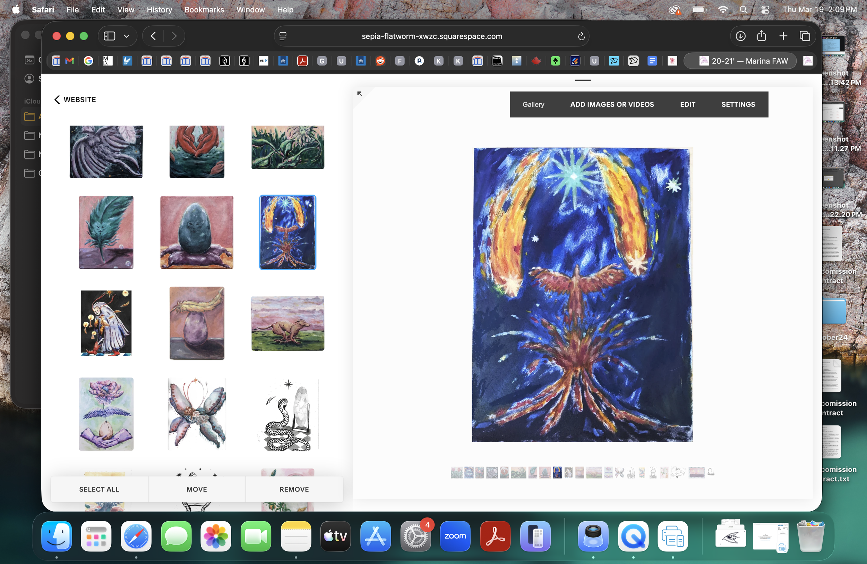Click the SELECT ALL button
Image resolution: width=867 pixels, height=564 pixels.
click(x=99, y=489)
